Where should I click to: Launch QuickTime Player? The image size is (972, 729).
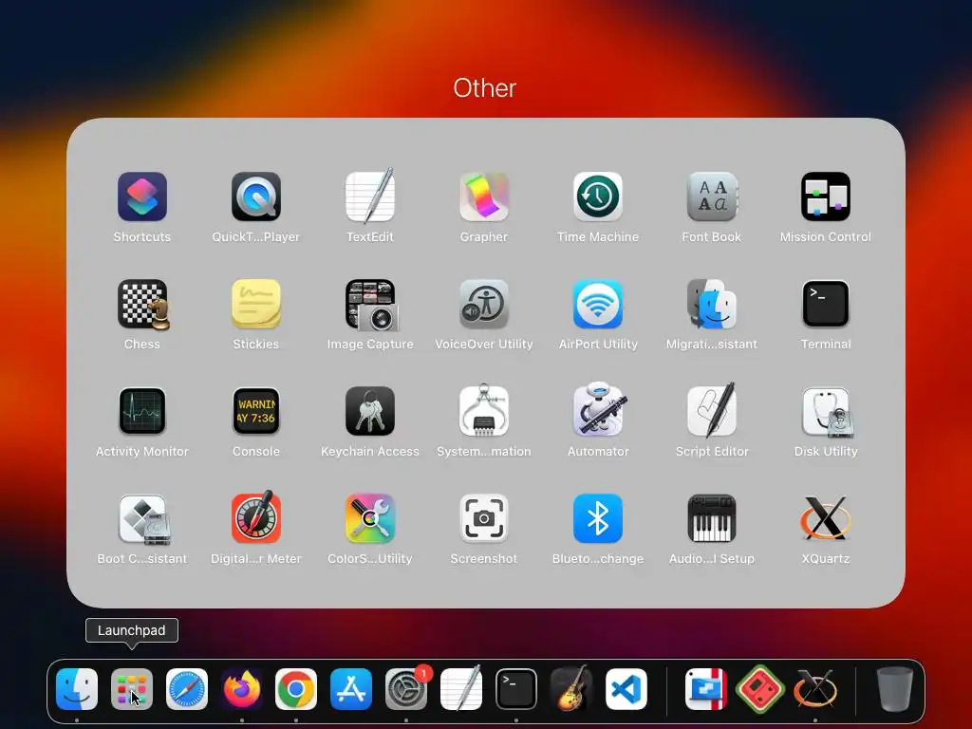click(256, 197)
